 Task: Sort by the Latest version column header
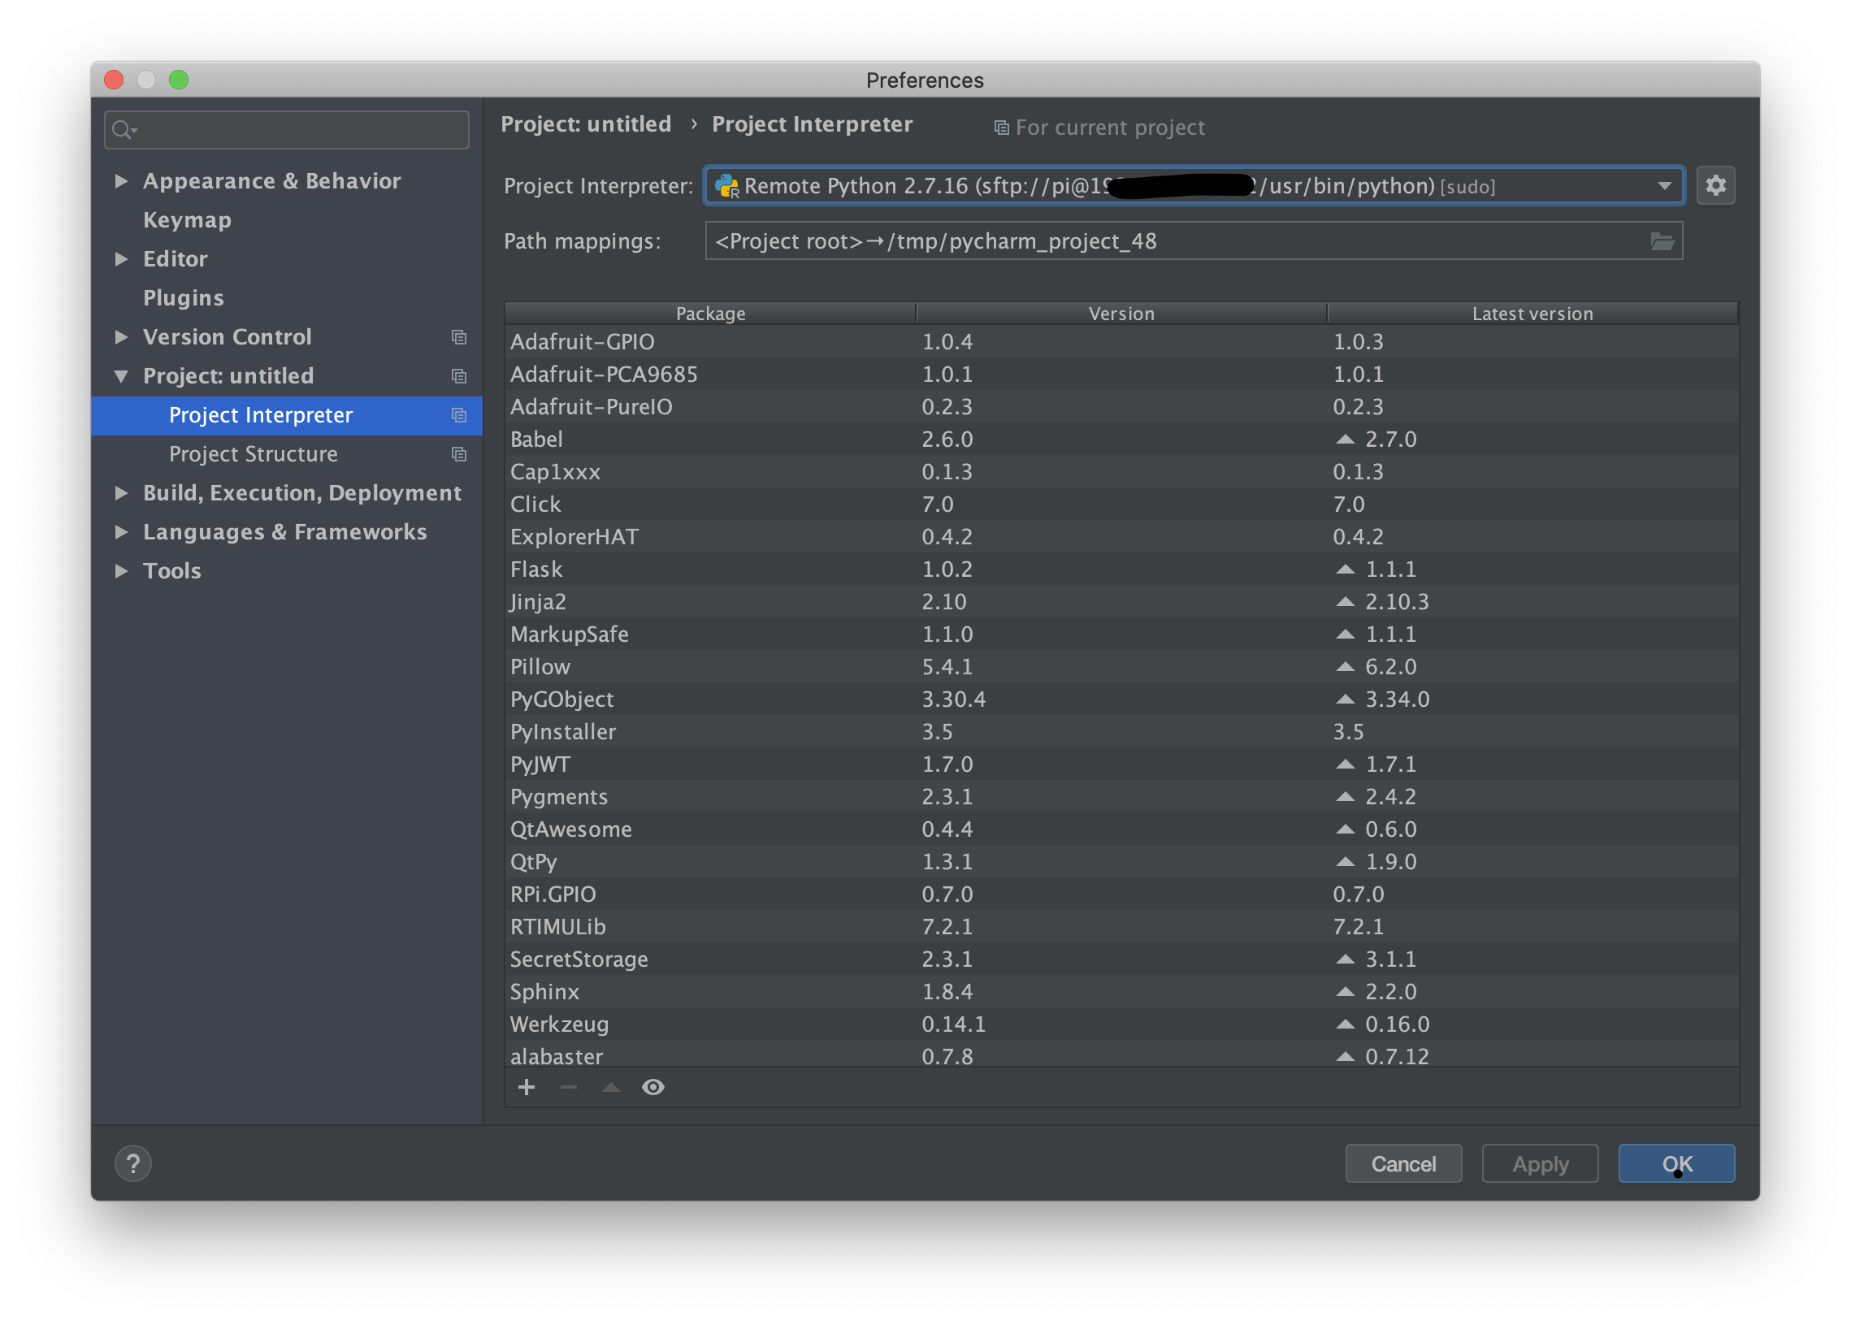1532,313
